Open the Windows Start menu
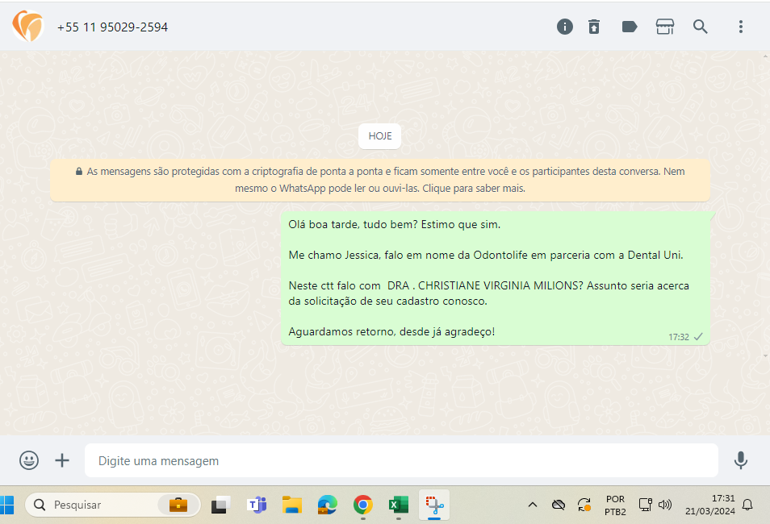Screen dimensions: 770x524 tap(7, 505)
